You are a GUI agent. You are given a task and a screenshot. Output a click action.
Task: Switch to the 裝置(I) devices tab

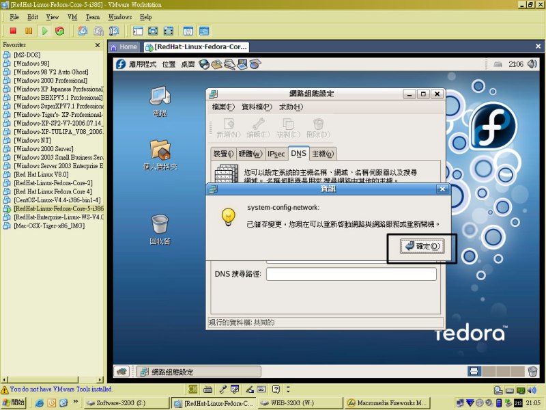coord(224,154)
